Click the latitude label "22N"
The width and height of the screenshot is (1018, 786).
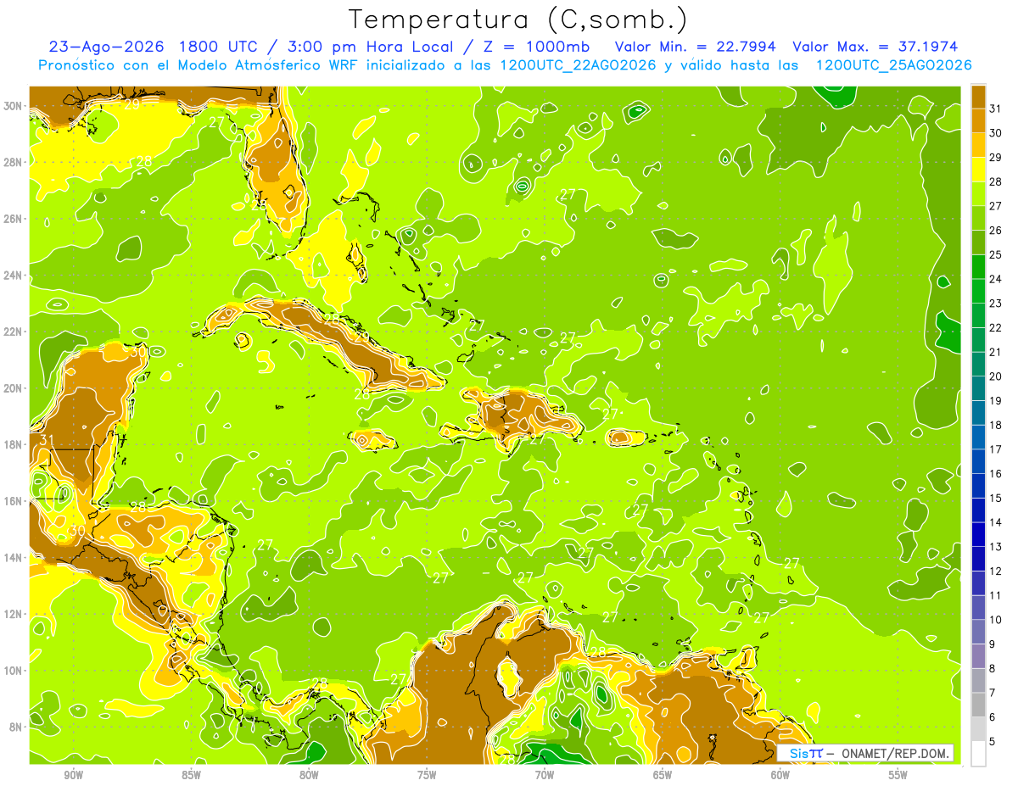(13, 332)
